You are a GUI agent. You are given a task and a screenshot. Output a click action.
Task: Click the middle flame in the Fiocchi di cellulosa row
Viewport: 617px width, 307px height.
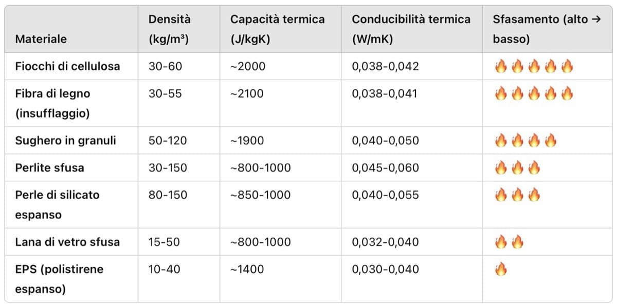(x=534, y=66)
